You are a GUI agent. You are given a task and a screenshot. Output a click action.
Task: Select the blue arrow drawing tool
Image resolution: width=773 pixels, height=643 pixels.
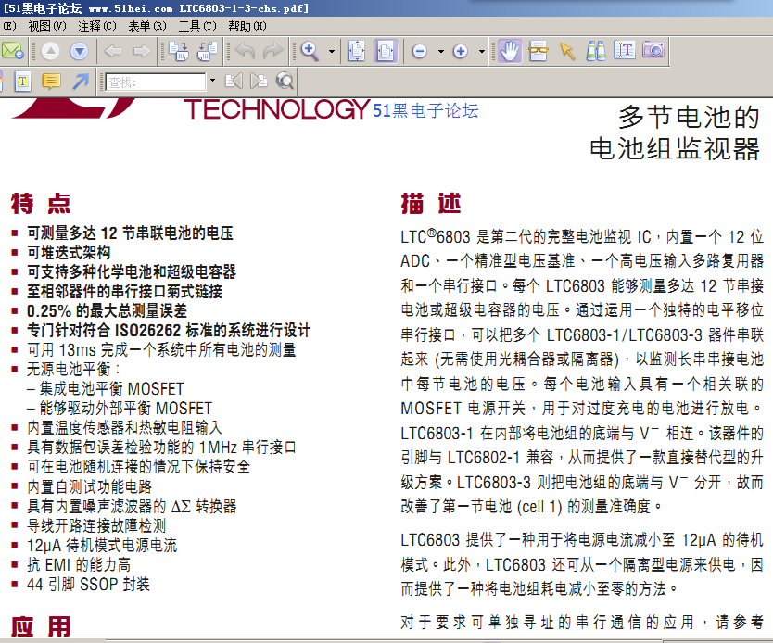point(81,82)
